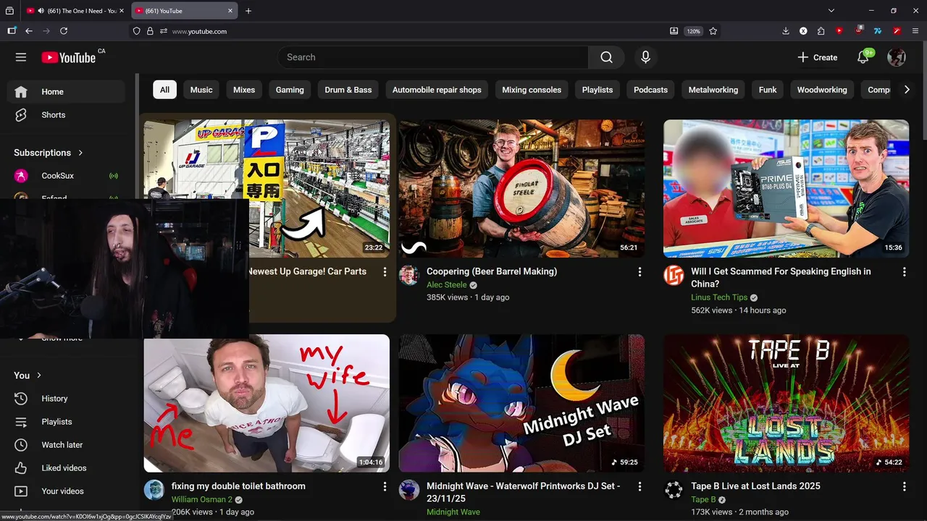Expand the You section chevron
The image size is (927, 521).
(39, 376)
